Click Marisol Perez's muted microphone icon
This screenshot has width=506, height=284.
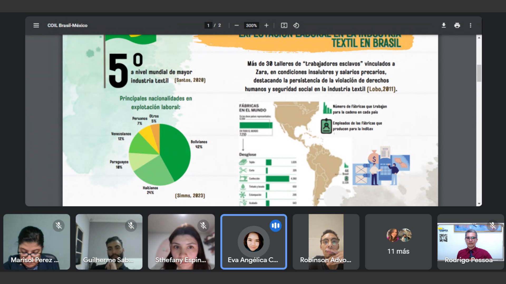pyautogui.click(x=59, y=226)
